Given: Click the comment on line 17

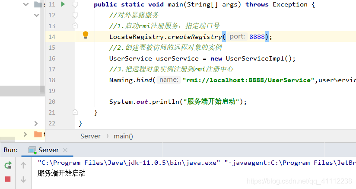Looking at the screenshot, I should 172,69.
